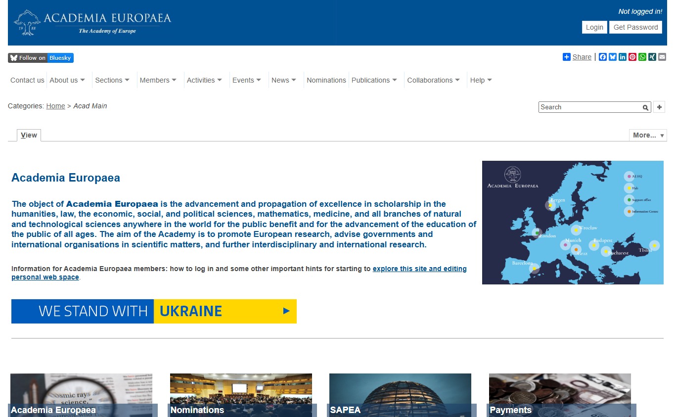Open the Share link with plus icon
676x417 pixels.
[577, 57]
